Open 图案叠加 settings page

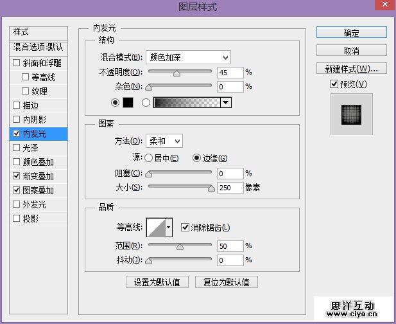point(38,190)
